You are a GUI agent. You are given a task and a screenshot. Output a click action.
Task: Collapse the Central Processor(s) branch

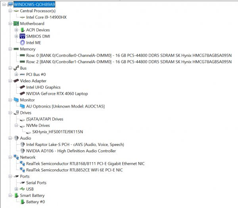[10, 11]
